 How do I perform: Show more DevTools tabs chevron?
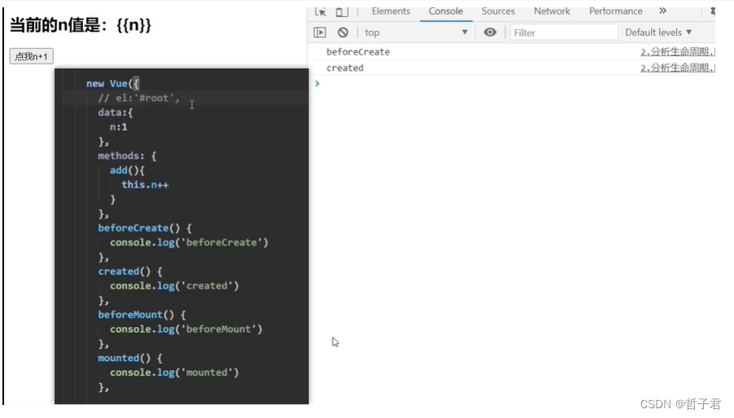[x=662, y=11]
